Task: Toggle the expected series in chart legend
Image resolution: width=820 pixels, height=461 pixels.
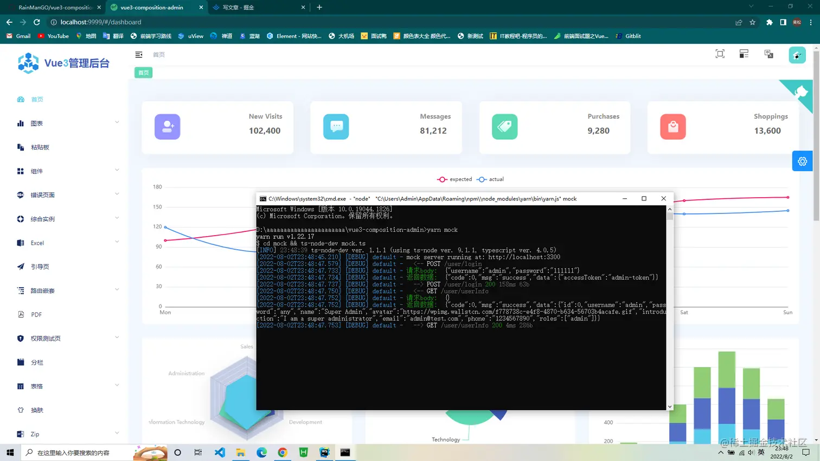Action: coord(454,179)
